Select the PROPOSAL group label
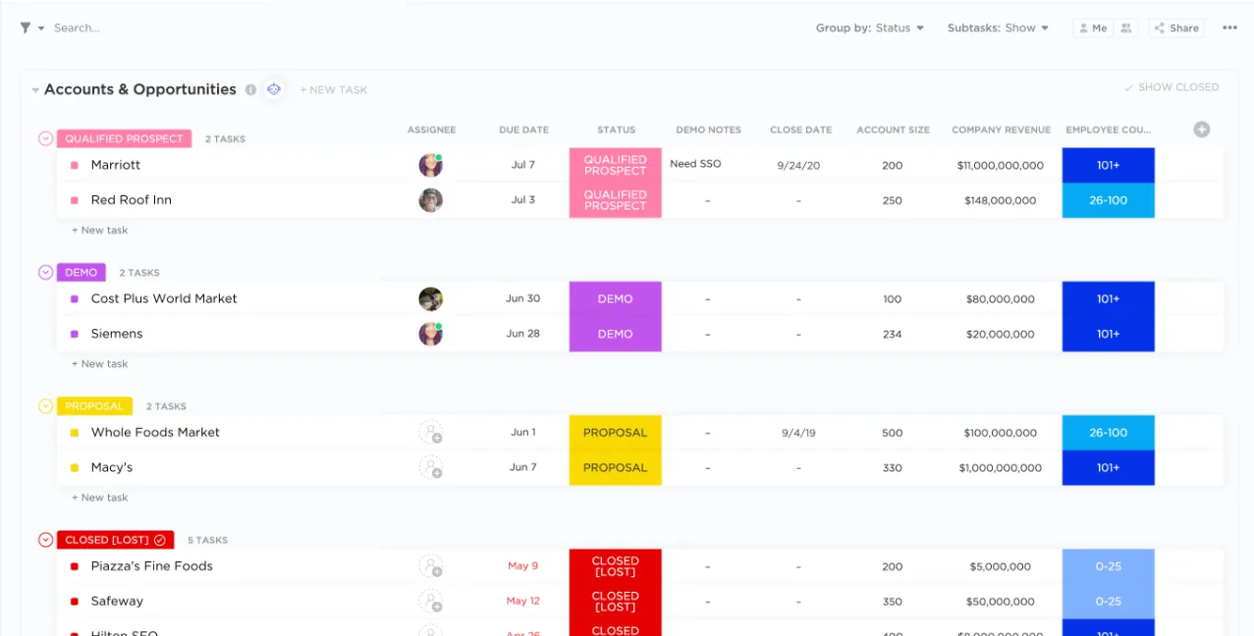This screenshot has width=1254, height=636. (94, 406)
